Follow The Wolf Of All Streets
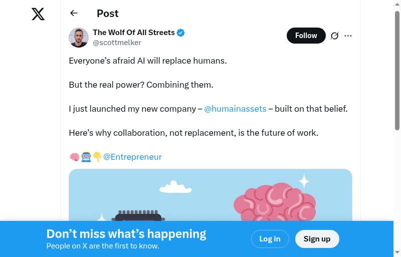Viewport: 401px width, 257px height. (x=306, y=36)
